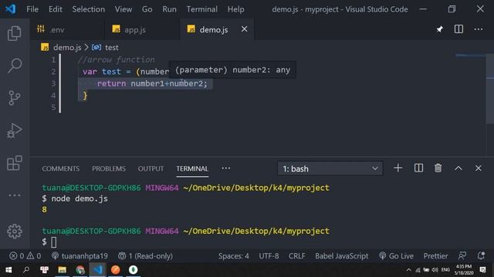Click line number 3 in the gutter
This screenshot has height=277, width=494.
point(53,84)
